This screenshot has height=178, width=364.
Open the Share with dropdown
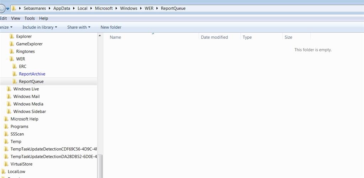(x=79, y=27)
